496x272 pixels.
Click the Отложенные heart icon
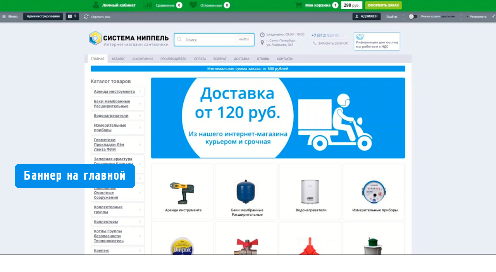click(x=193, y=5)
